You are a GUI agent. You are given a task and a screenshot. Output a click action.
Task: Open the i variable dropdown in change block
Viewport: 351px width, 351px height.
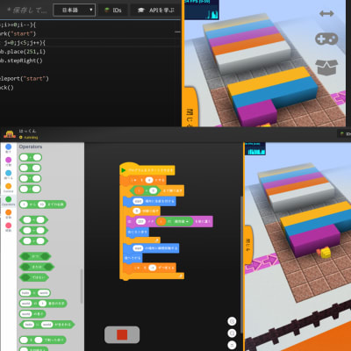click(137, 268)
